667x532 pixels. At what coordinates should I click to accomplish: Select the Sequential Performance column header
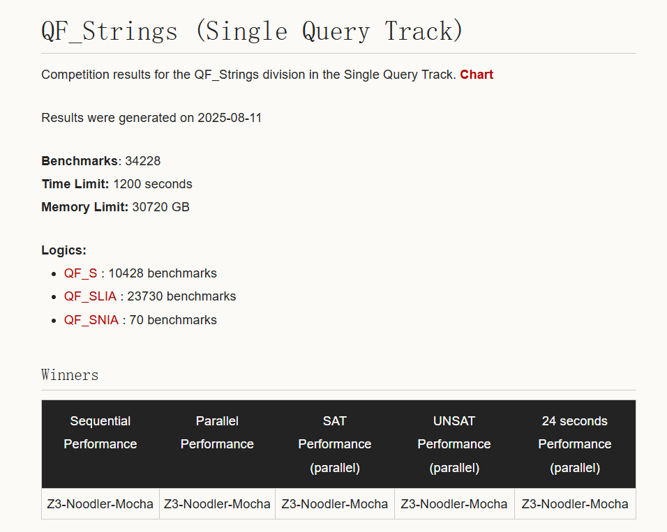click(x=100, y=432)
